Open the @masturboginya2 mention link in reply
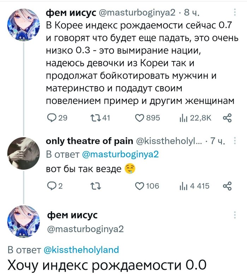This screenshot has height=276, width=247. [x=121, y=154]
